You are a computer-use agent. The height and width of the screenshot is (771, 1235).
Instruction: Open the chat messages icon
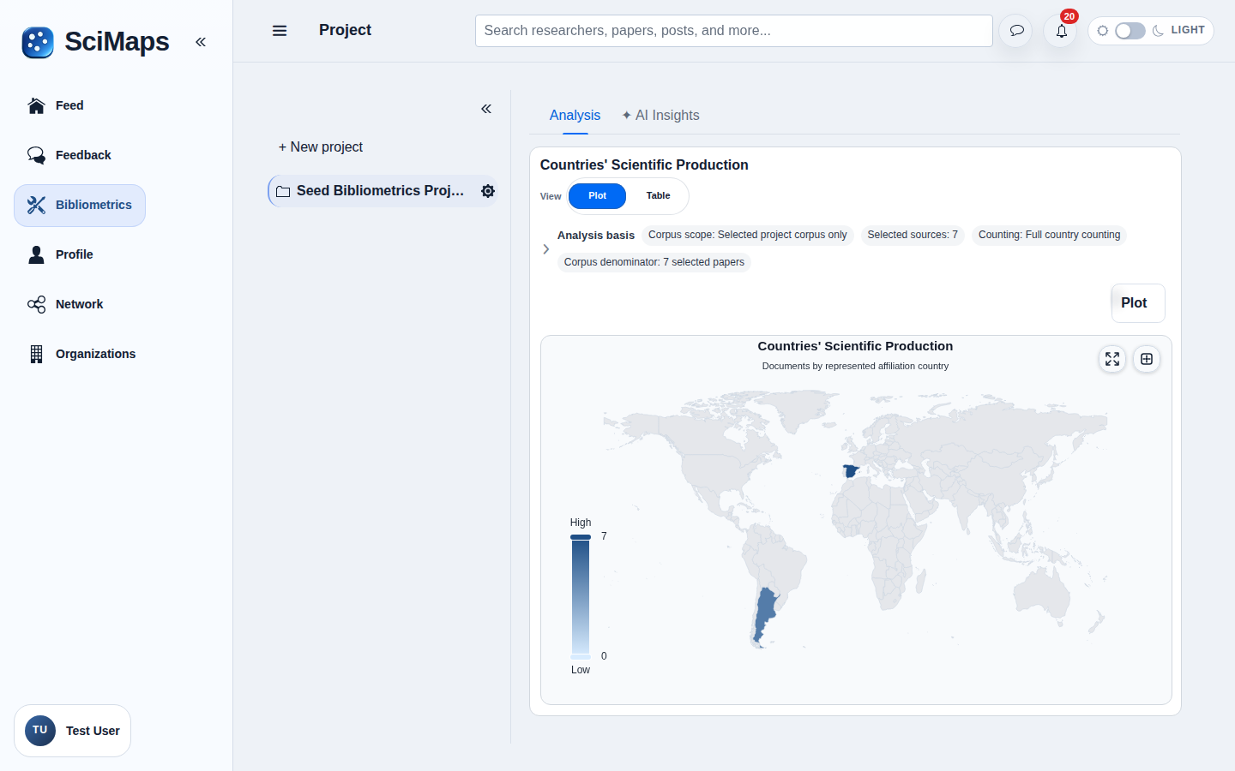click(x=1016, y=31)
